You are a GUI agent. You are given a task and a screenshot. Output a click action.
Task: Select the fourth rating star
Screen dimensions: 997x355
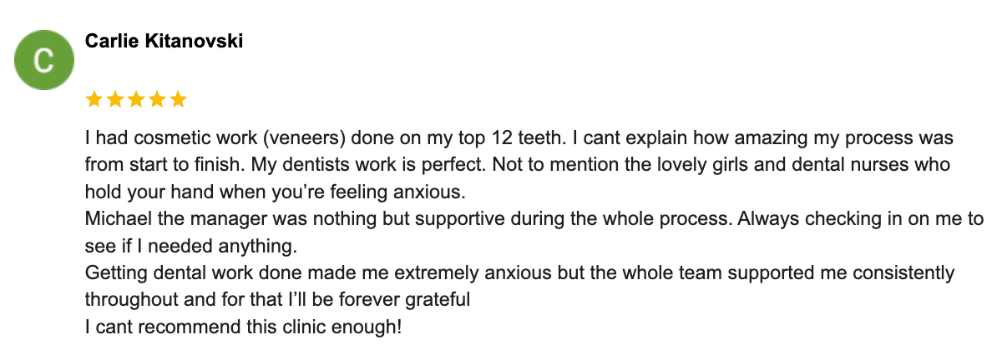click(156, 100)
